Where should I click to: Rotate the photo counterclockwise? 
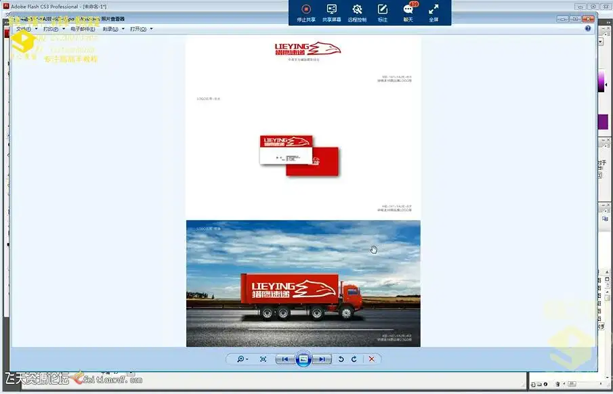coord(341,359)
